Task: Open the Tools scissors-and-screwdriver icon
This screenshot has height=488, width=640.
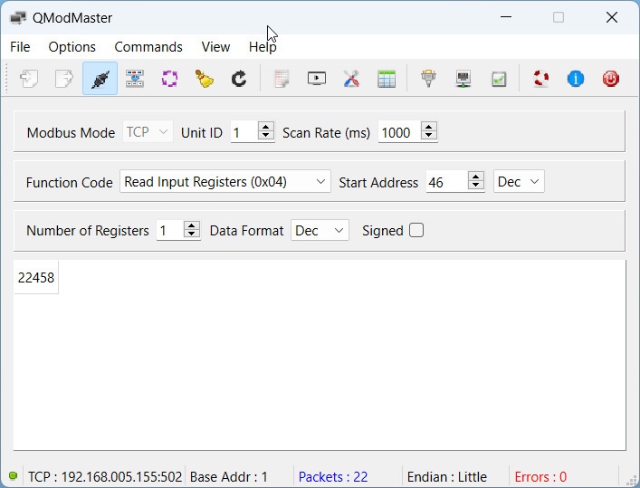Action: coord(351,79)
